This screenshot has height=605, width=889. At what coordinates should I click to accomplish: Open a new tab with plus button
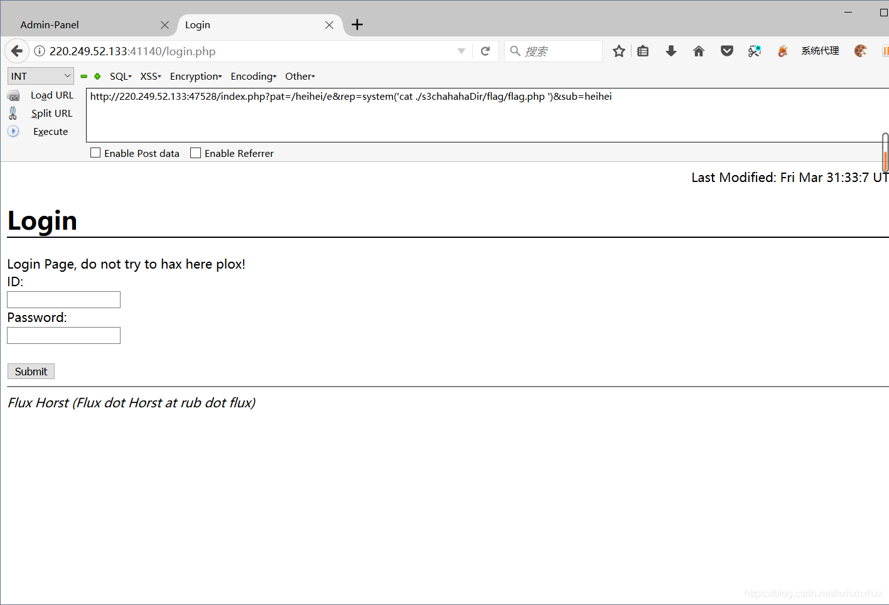(x=357, y=24)
